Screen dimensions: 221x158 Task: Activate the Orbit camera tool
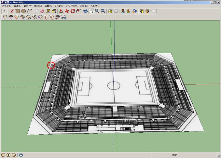pos(86,11)
